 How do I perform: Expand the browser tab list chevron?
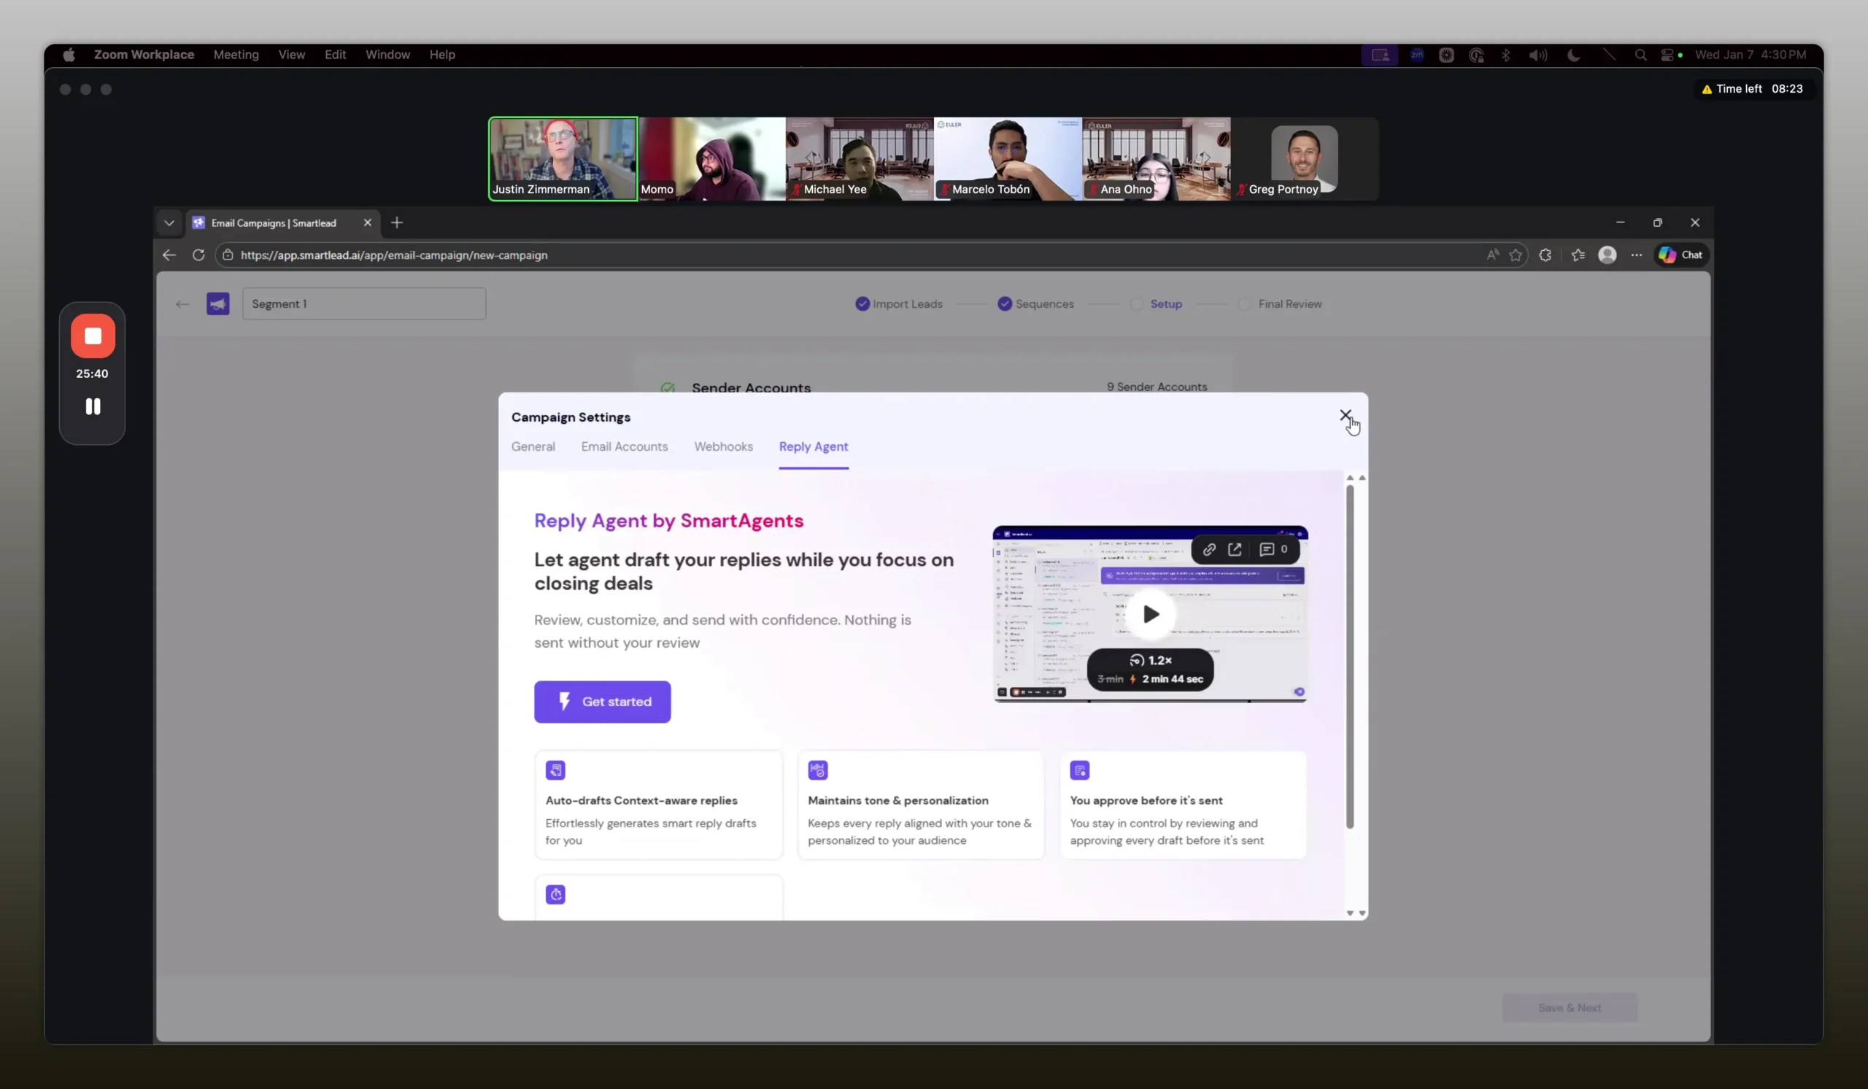click(169, 223)
